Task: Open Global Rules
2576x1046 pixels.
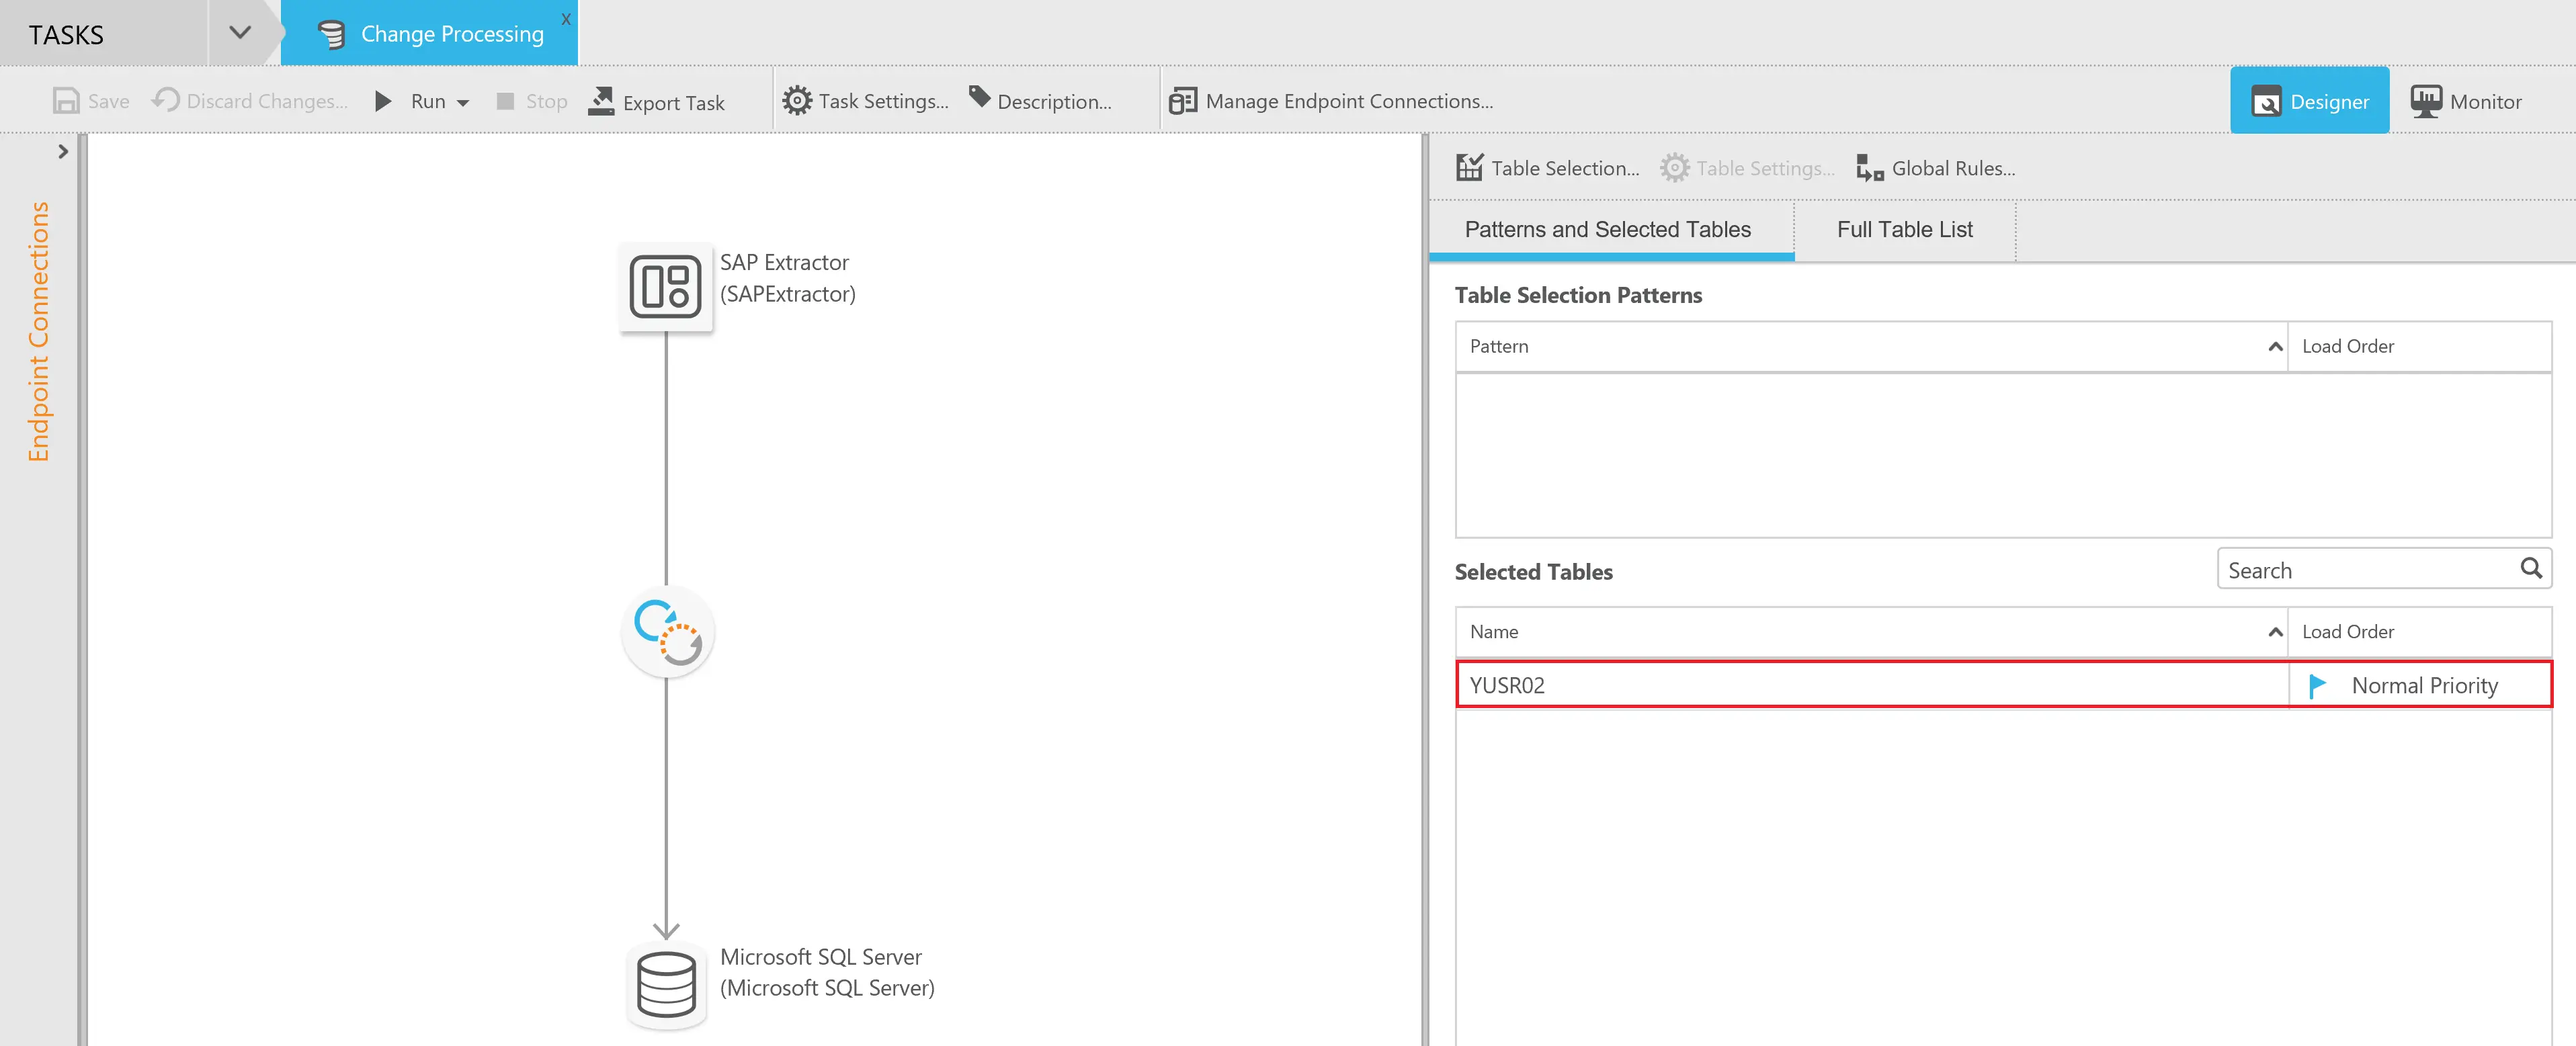Action: point(1935,168)
